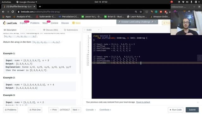Click the description panel scrollbar
The height and width of the screenshot is (114, 202).
click(x=80, y=57)
